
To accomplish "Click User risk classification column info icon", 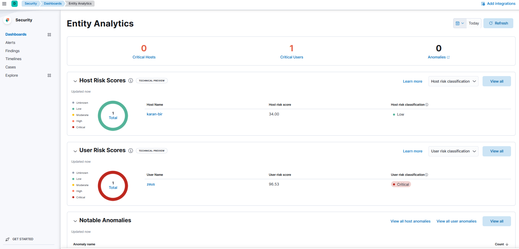I will [426, 175].
